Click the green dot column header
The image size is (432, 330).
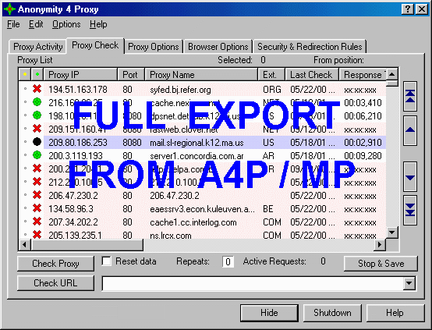pyautogui.click(x=37, y=74)
